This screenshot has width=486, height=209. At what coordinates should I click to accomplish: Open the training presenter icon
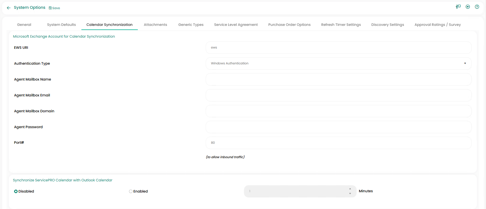[458, 7]
